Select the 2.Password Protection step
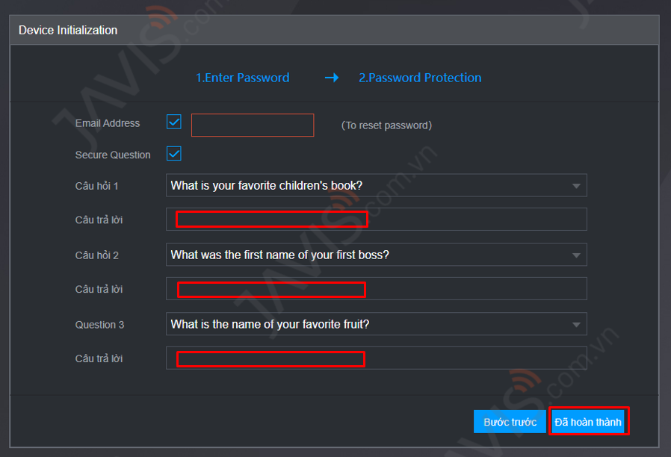671x457 pixels. (420, 78)
